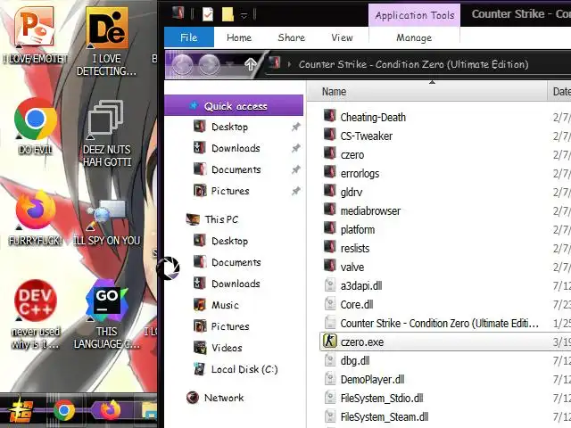The height and width of the screenshot is (428, 571).
Task: Click the Forward navigation button
Action: point(209,65)
